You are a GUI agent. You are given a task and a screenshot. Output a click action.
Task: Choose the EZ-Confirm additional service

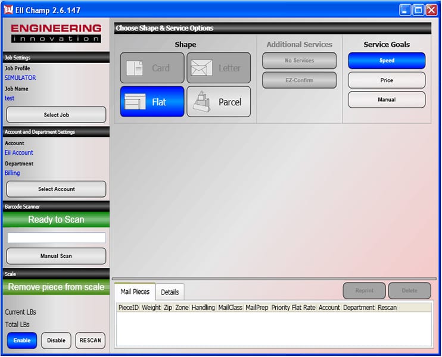pos(299,80)
